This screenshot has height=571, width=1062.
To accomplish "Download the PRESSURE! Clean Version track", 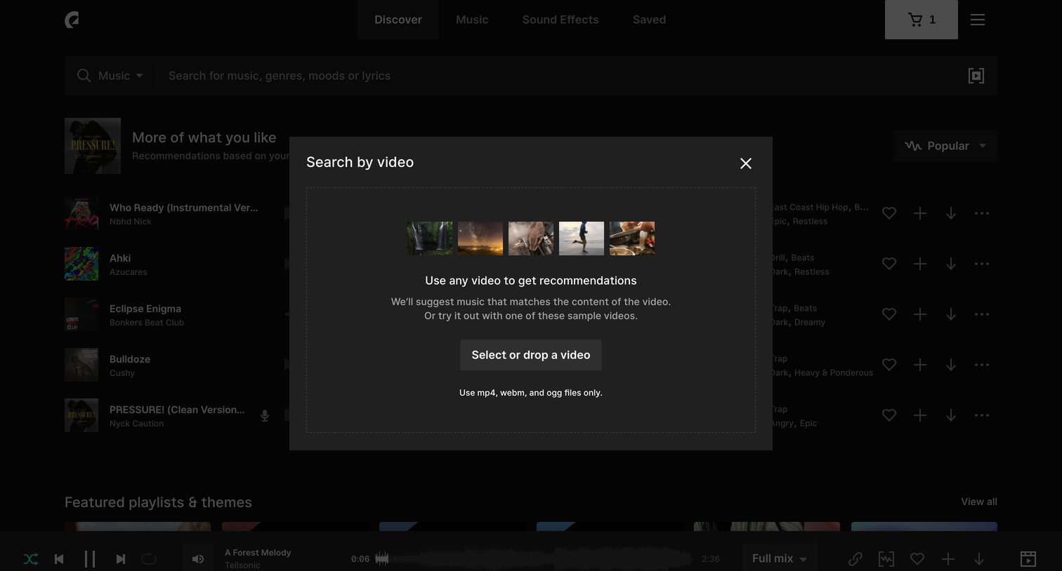I will [x=951, y=415].
